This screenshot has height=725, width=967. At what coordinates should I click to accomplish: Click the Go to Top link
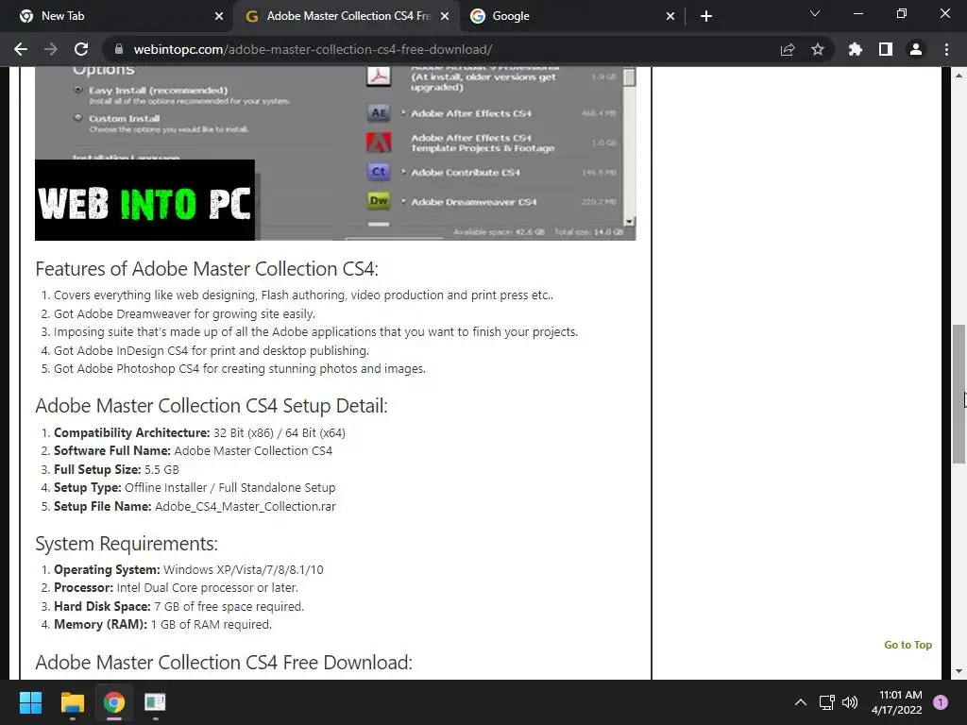point(908,645)
